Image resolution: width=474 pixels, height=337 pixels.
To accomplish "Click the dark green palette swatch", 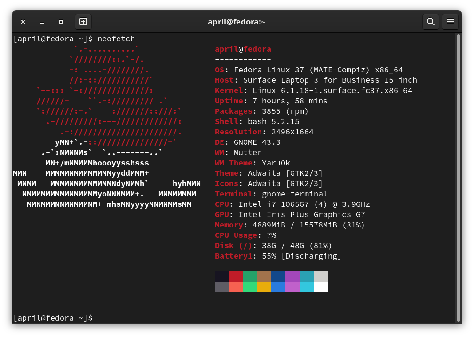I will point(250,276).
